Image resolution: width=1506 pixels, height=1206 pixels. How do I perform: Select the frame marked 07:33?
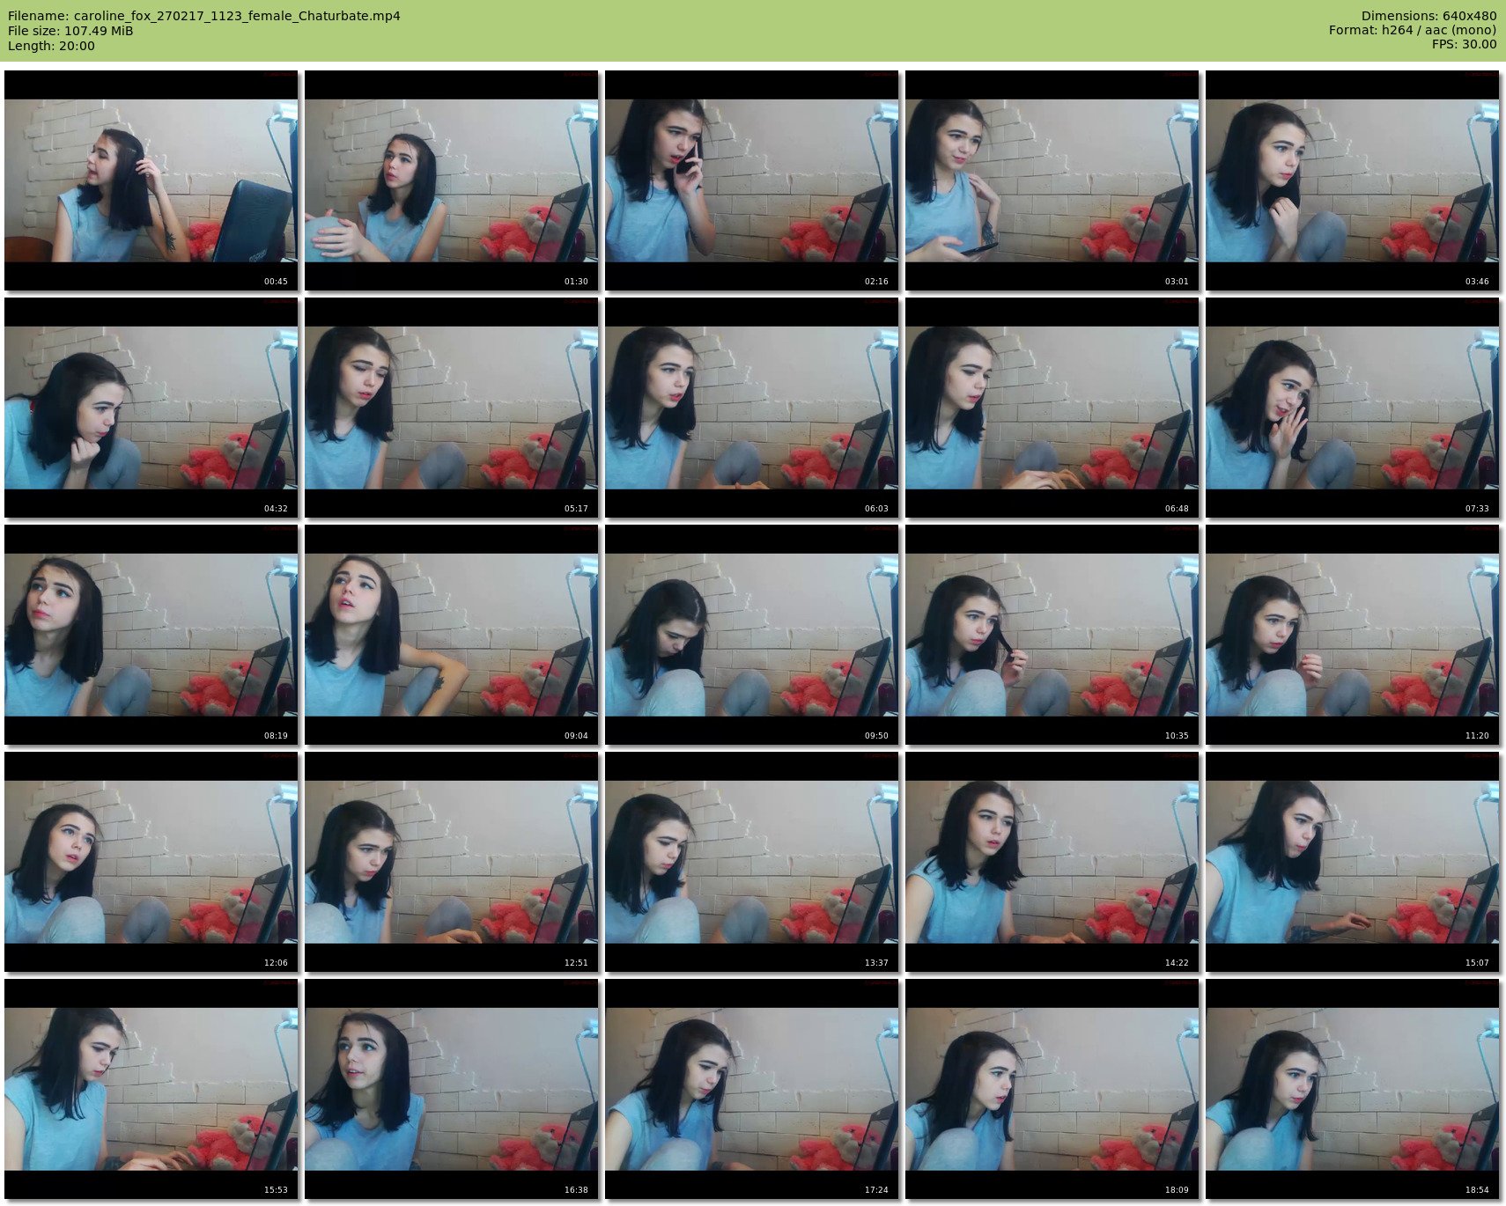(1352, 408)
